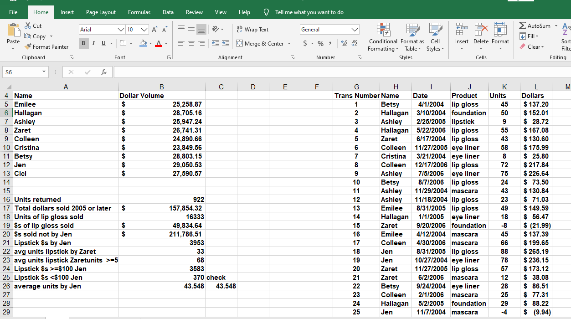Top-align the cell text
571x319 pixels.
coord(181,29)
